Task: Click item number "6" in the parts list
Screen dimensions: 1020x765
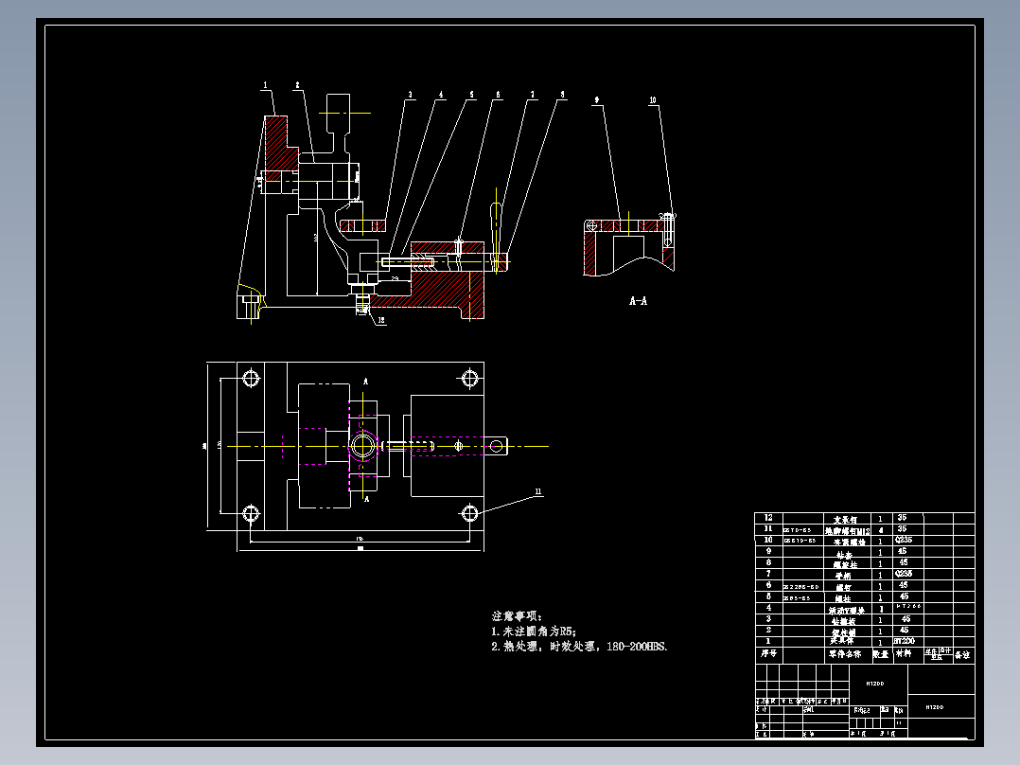Action: coord(768,585)
